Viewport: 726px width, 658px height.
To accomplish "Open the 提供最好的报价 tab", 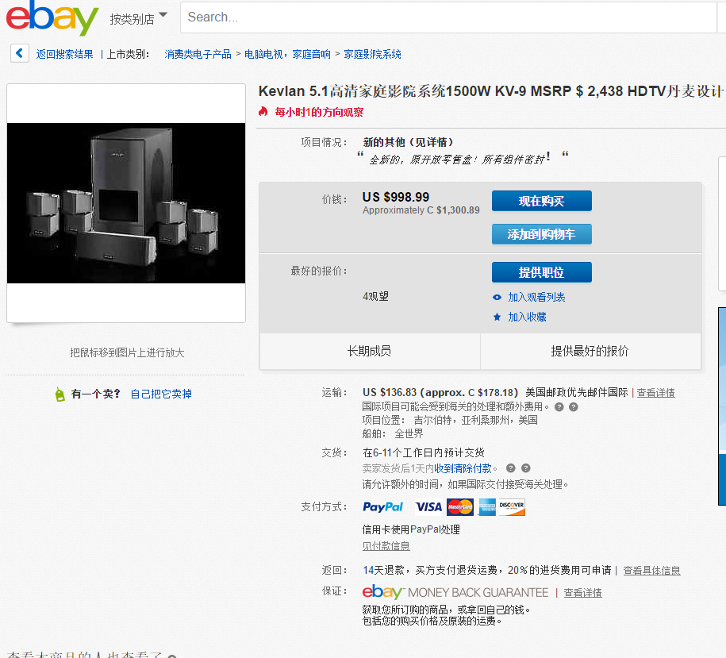I will tap(590, 351).
